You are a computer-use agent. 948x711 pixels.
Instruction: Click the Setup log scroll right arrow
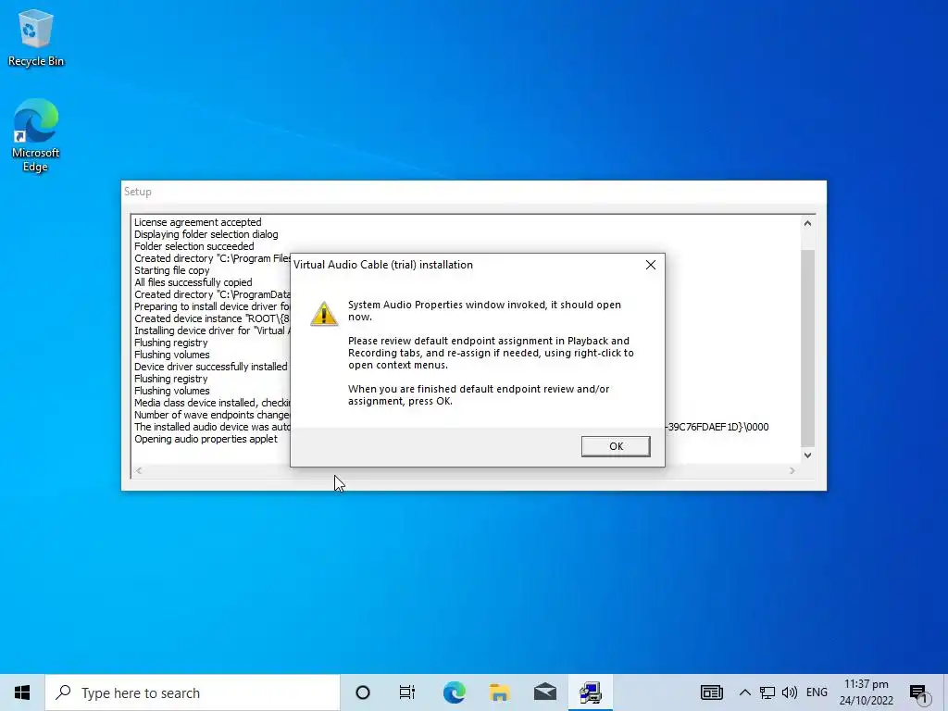(x=792, y=470)
